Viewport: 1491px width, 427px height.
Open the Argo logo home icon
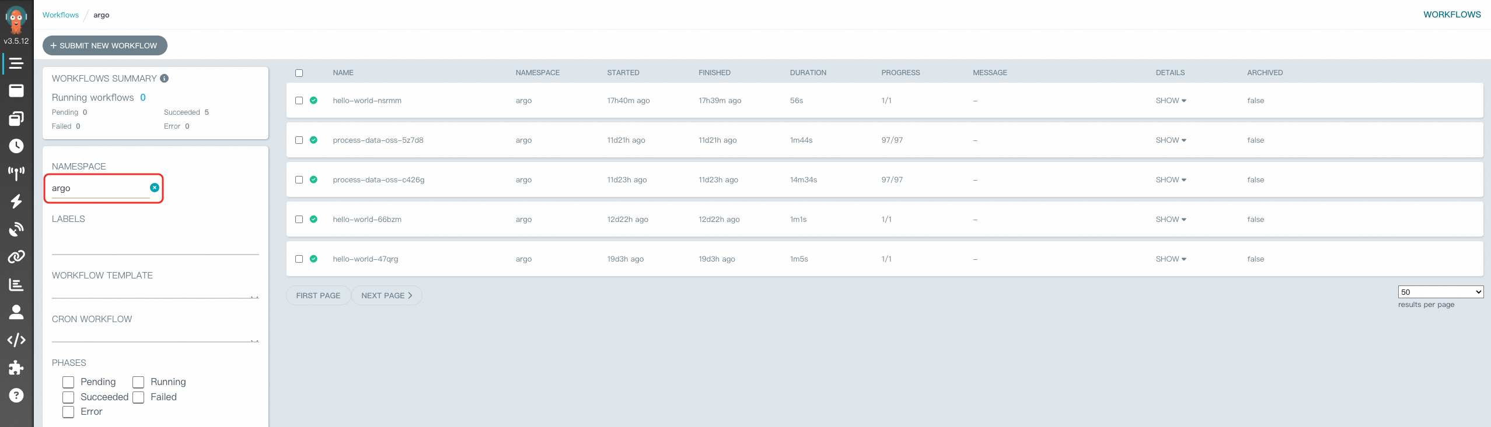point(16,19)
